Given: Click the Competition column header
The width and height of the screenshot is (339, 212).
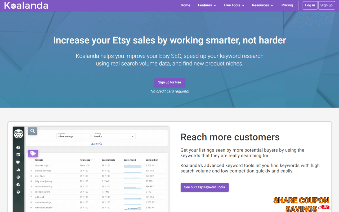Looking at the screenshot, I should tap(152, 160).
